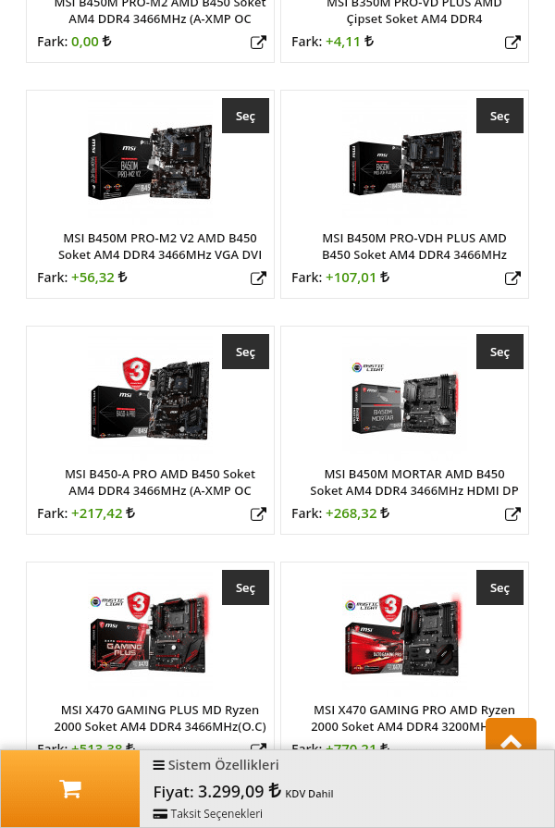Image resolution: width=555 pixels, height=828 pixels.
Task: Click the orange scroll-to-top arrow
Action: click(511, 735)
